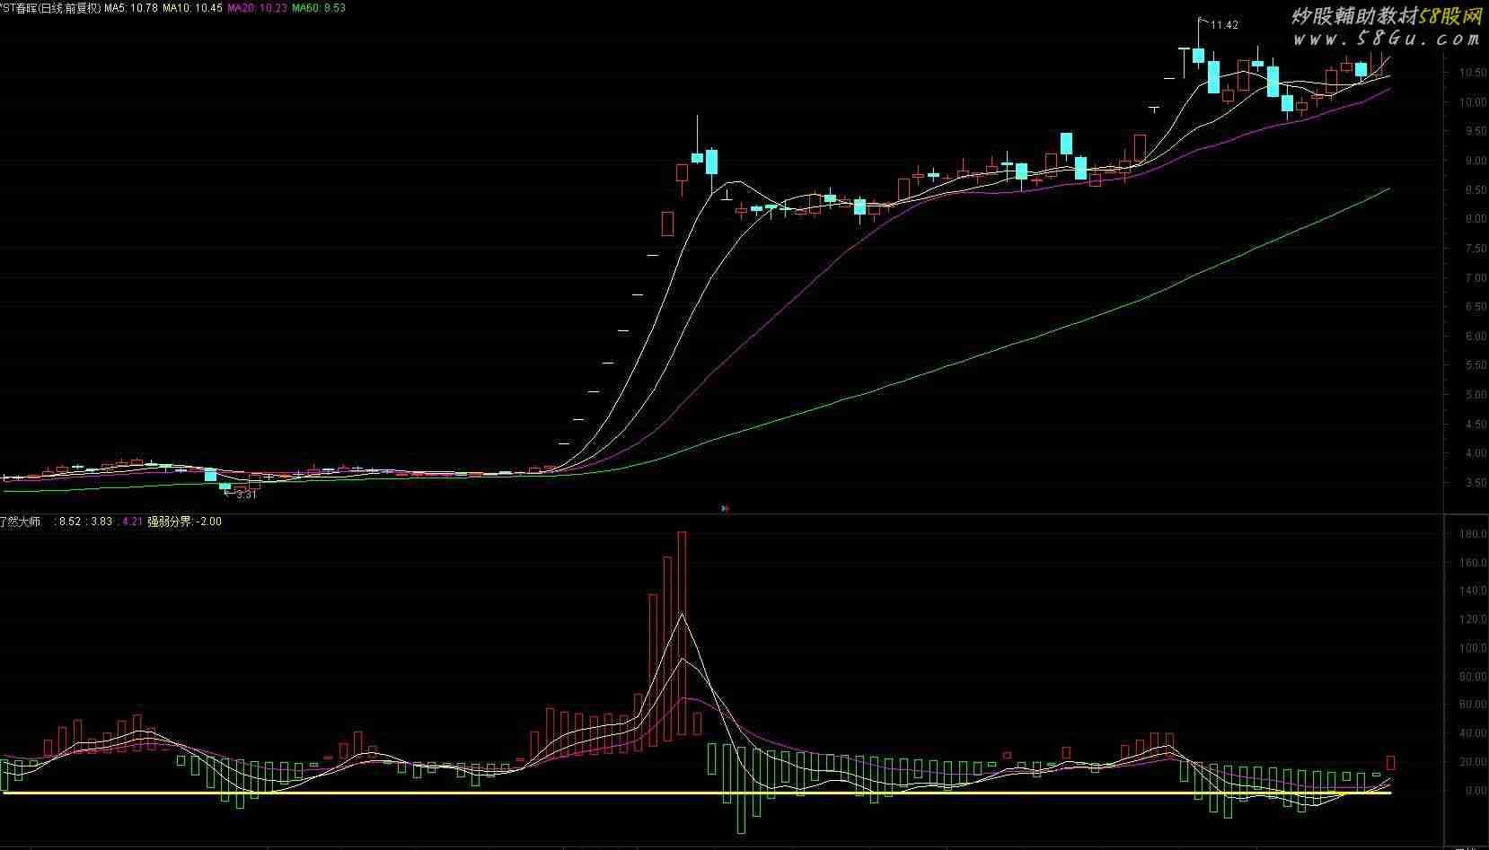1489x850 pixels.
Task: Click the 6.50 price axis label
Action: [1476, 307]
